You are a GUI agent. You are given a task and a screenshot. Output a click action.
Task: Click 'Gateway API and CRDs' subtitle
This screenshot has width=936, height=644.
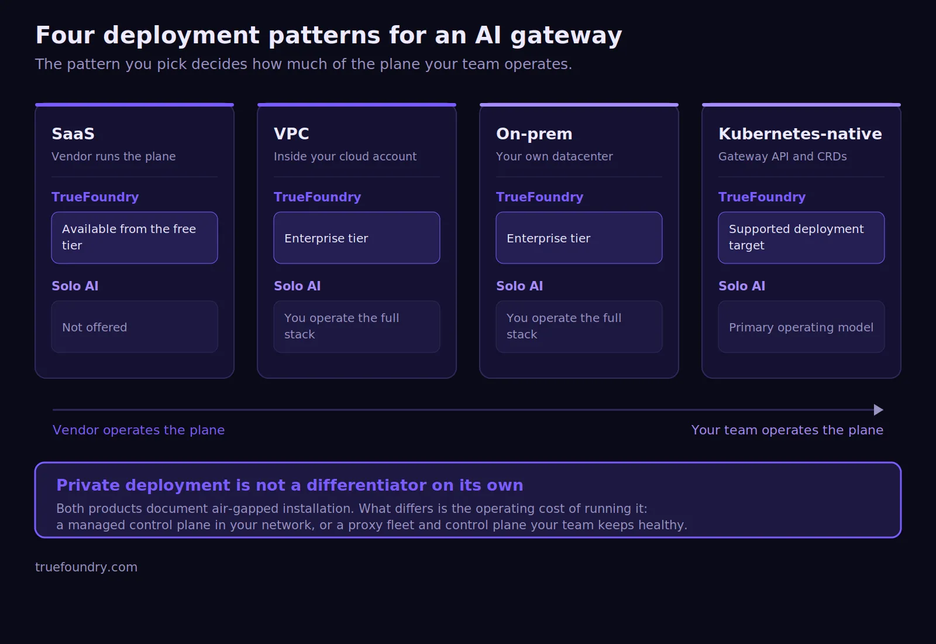tap(783, 156)
